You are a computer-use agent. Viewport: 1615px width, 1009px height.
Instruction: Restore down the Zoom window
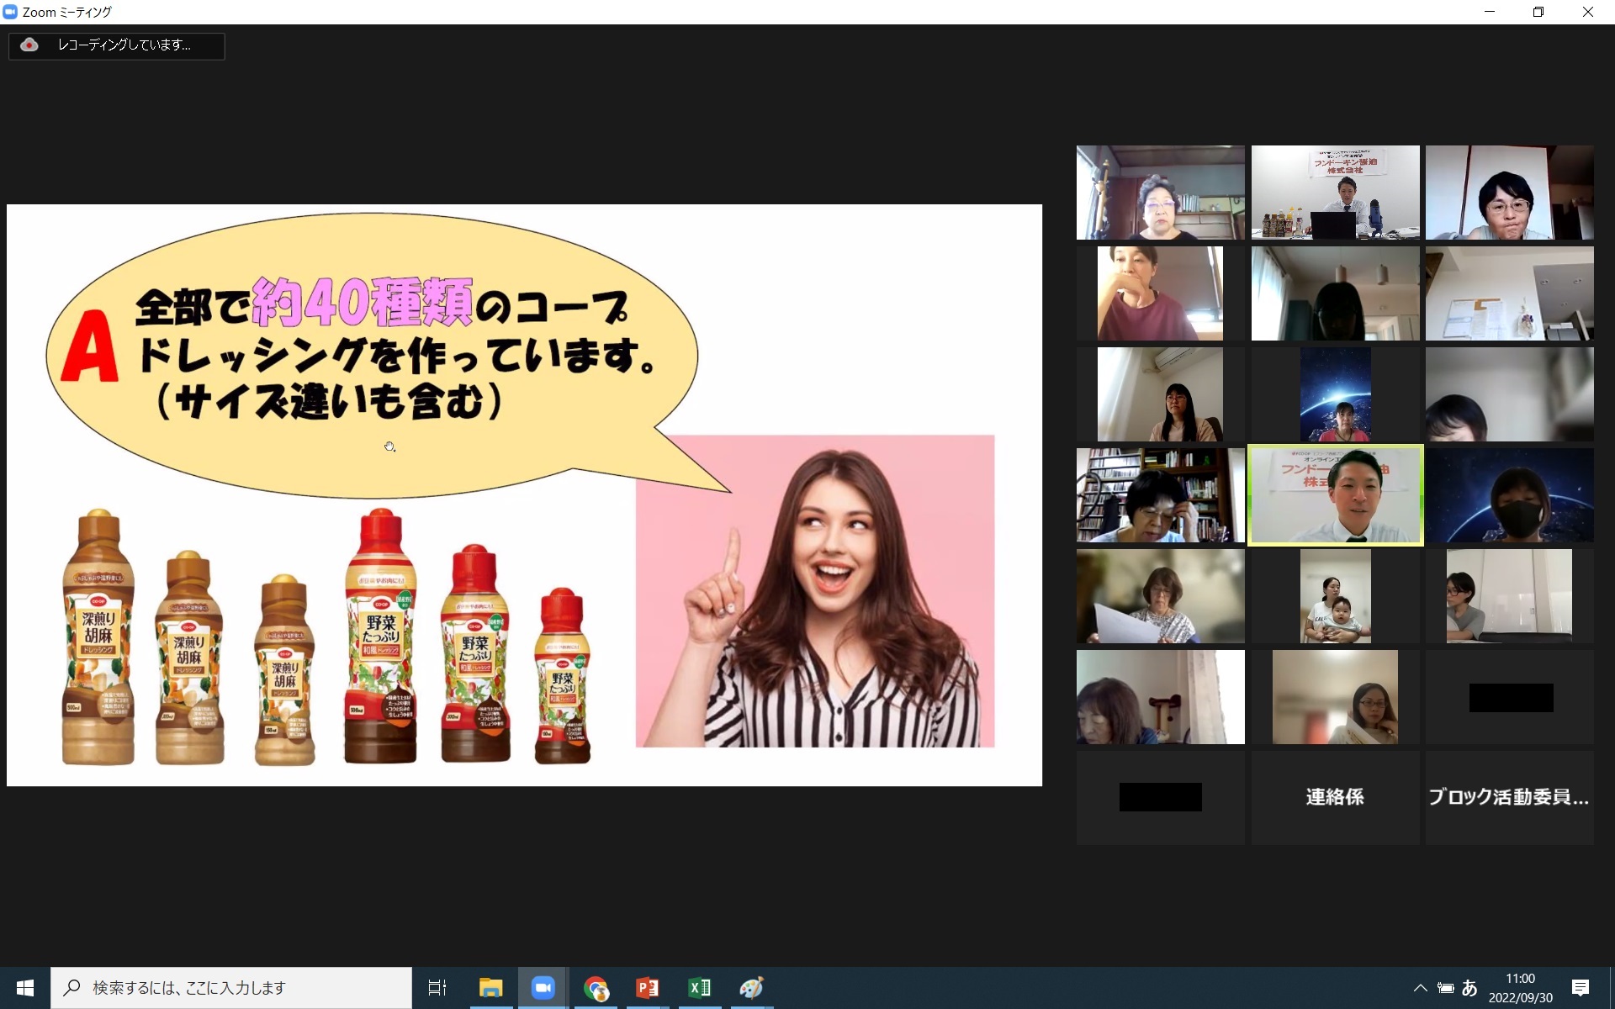[x=1538, y=12]
